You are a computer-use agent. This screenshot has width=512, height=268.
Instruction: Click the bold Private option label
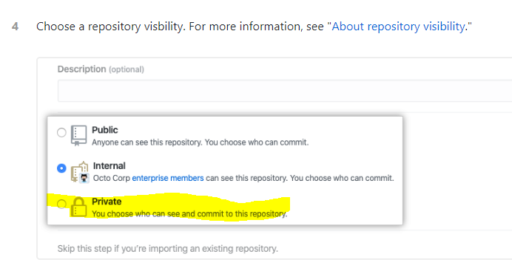(107, 202)
